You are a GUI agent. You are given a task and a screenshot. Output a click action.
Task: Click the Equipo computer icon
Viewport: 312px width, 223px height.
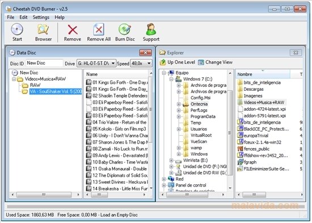click(171, 73)
